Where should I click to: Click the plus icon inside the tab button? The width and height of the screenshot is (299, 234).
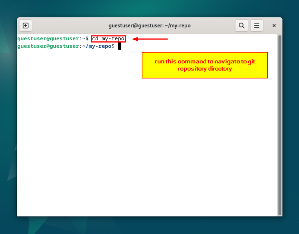coord(25,25)
